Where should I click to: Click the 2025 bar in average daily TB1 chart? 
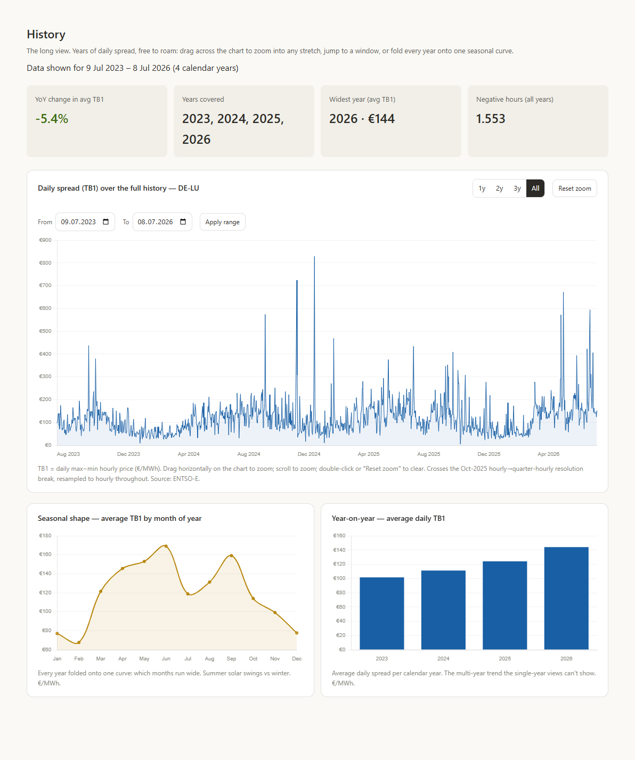click(505, 606)
